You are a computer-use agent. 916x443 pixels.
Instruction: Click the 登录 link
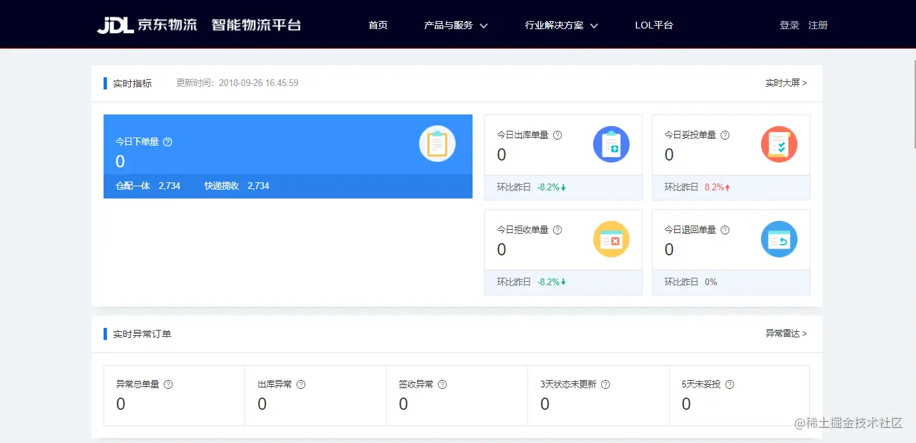point(789,25)
